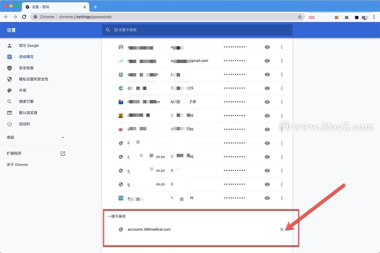380x253 pixels.
Task: Show password for the 子李 username row
Action: click(267, 102)
